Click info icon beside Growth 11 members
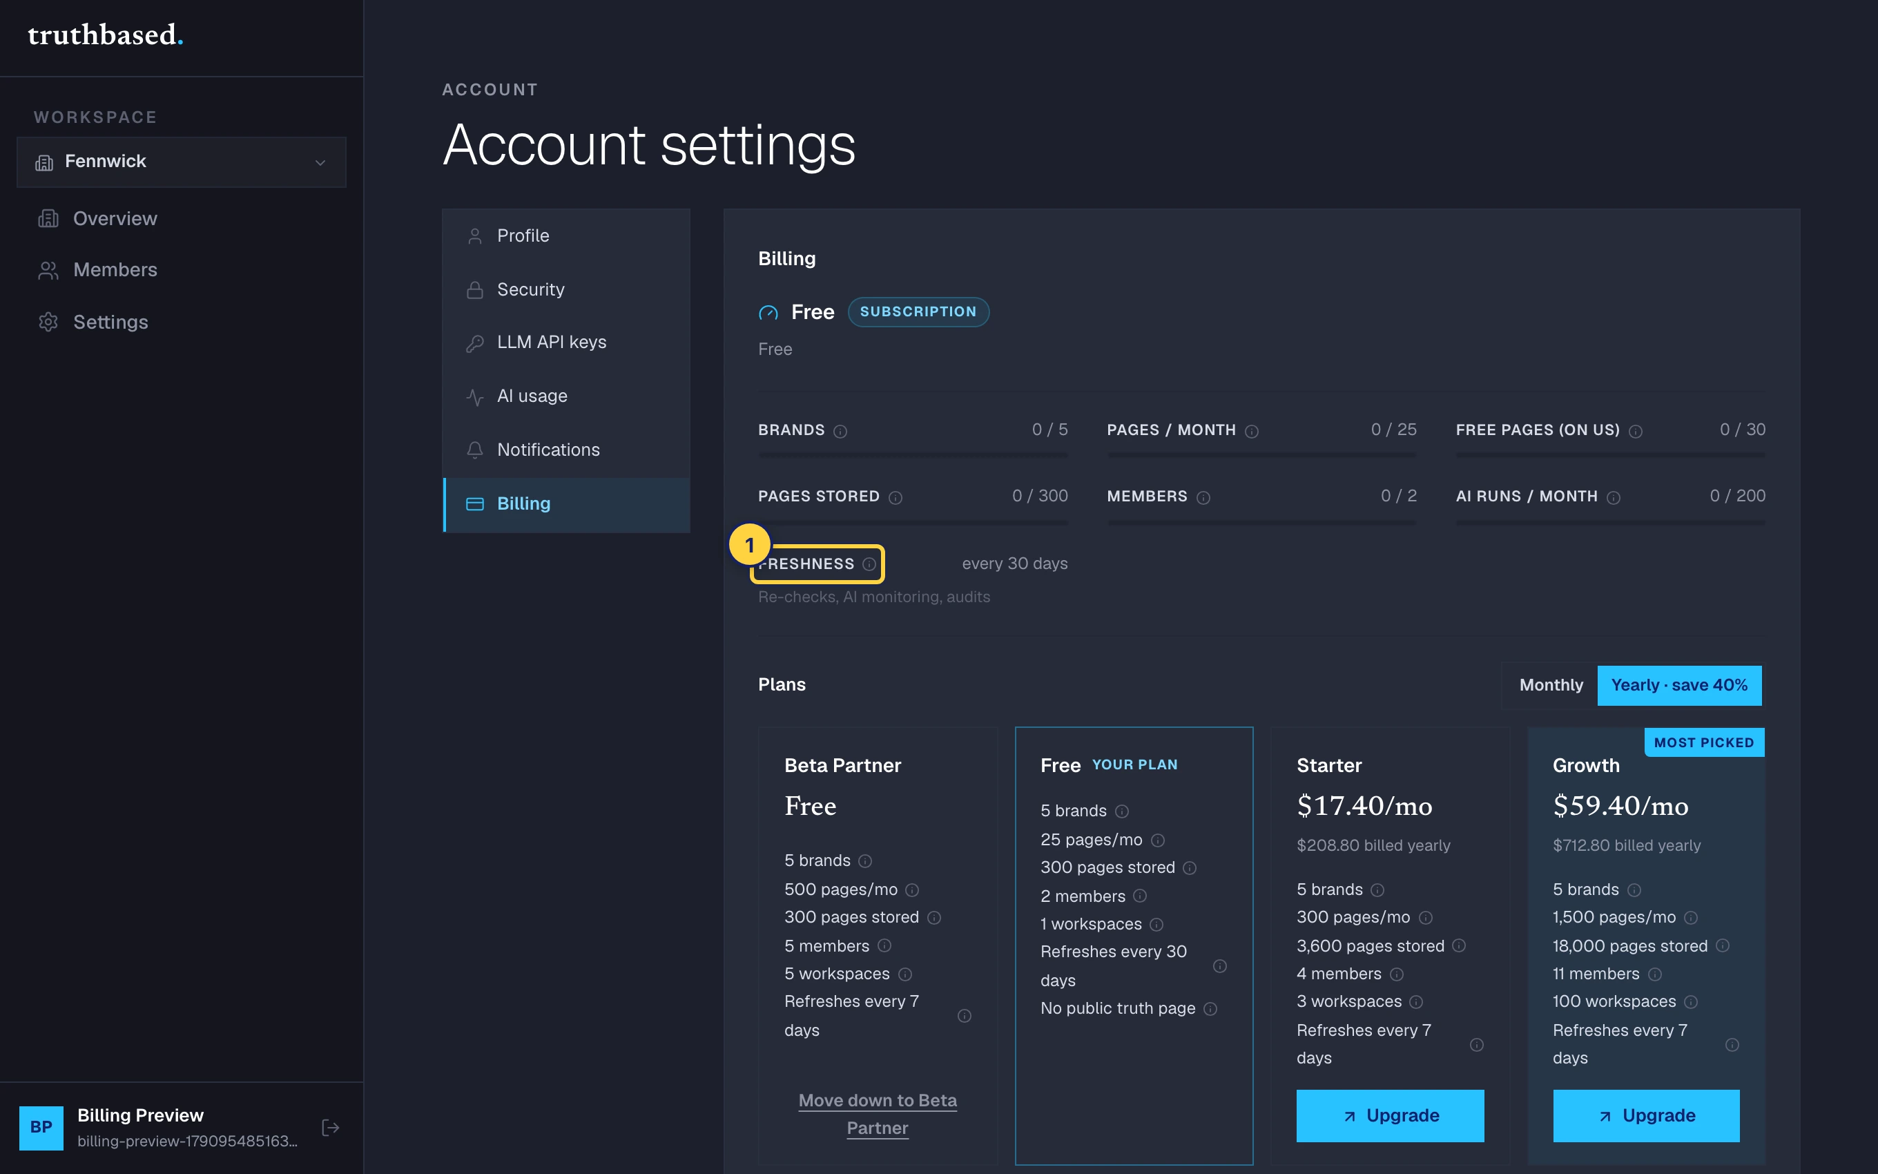Viewport: 1878px width, 1174px height. 1654,974
